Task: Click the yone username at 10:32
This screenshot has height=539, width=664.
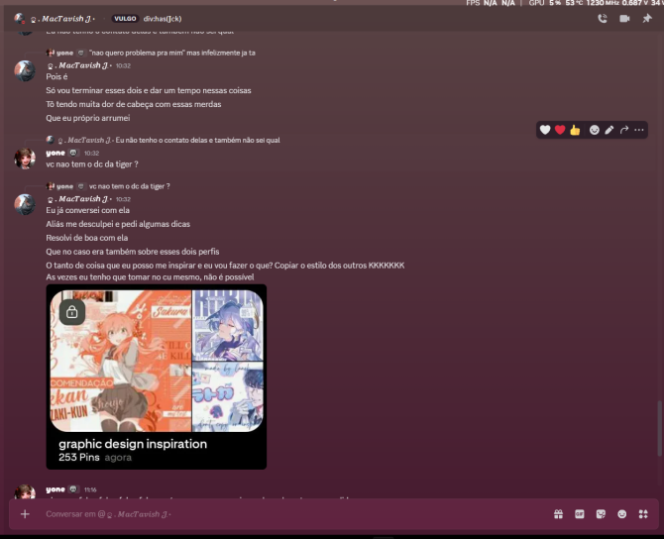Action: [x=55, y=153]
